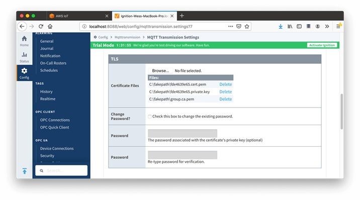This screenshot has height=200, width=360.
Task: Bookmark this page with the star icon
Action: 247,26
